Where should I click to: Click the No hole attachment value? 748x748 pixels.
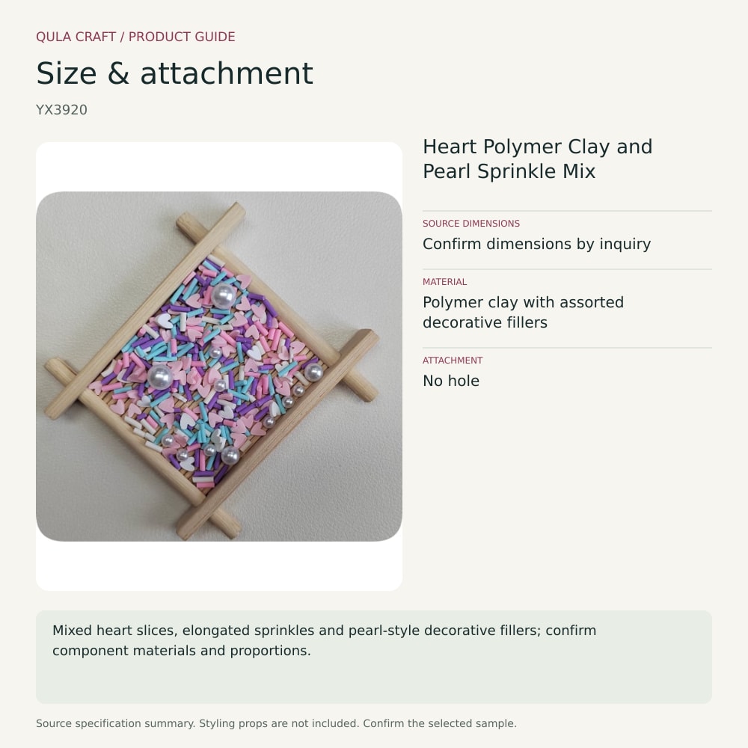[451, 381]
